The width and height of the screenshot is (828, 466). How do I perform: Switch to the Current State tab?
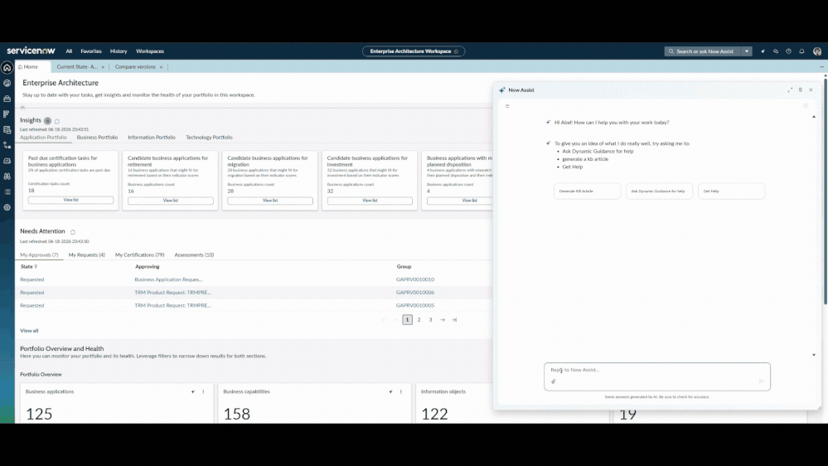tap(77, 67)
